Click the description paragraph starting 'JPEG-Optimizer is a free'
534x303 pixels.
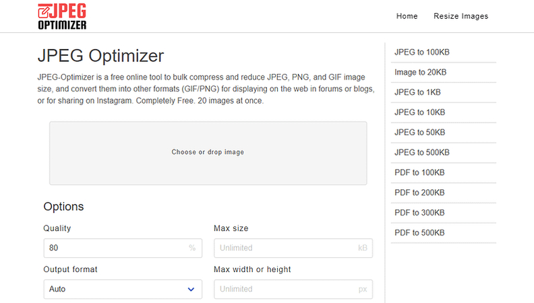(x=206, y=89)
